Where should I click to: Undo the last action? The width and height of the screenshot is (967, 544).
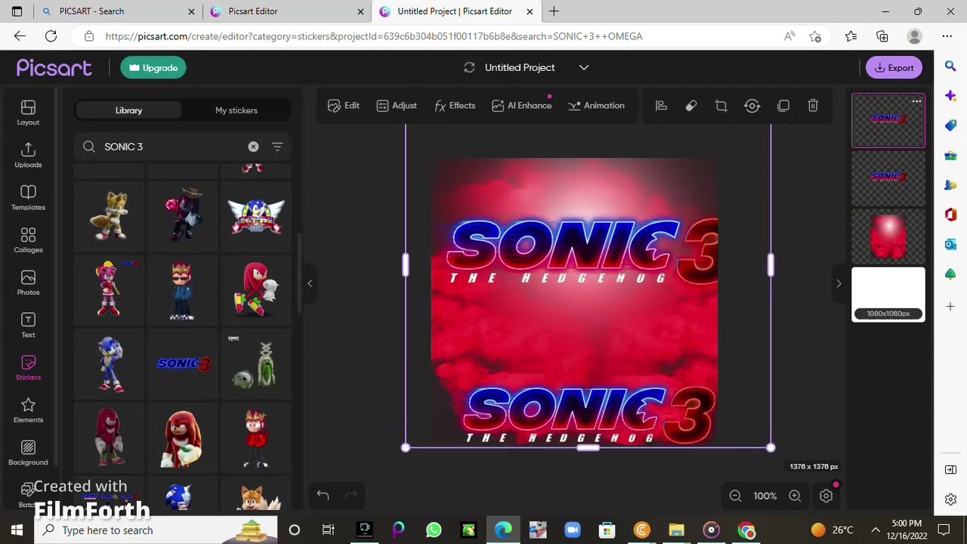[x=323, y=496]
